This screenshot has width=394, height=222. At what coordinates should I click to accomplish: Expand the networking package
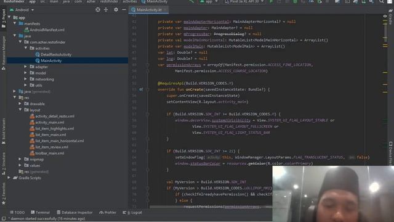(x=26, y=79)
